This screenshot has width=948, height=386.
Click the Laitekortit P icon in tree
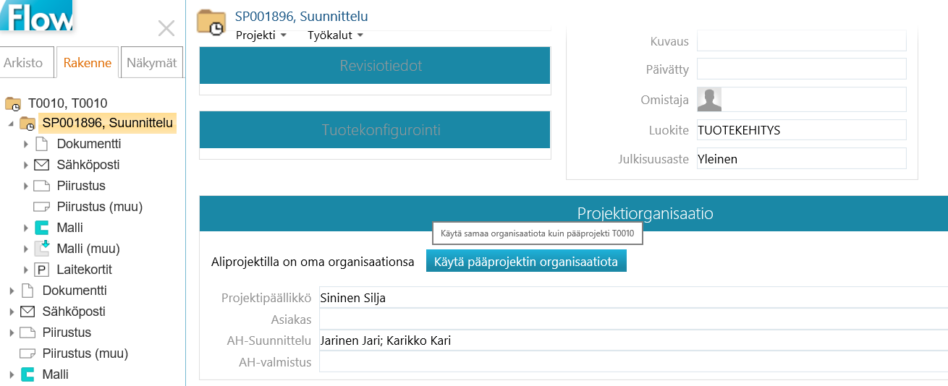(x=41, y=270)
